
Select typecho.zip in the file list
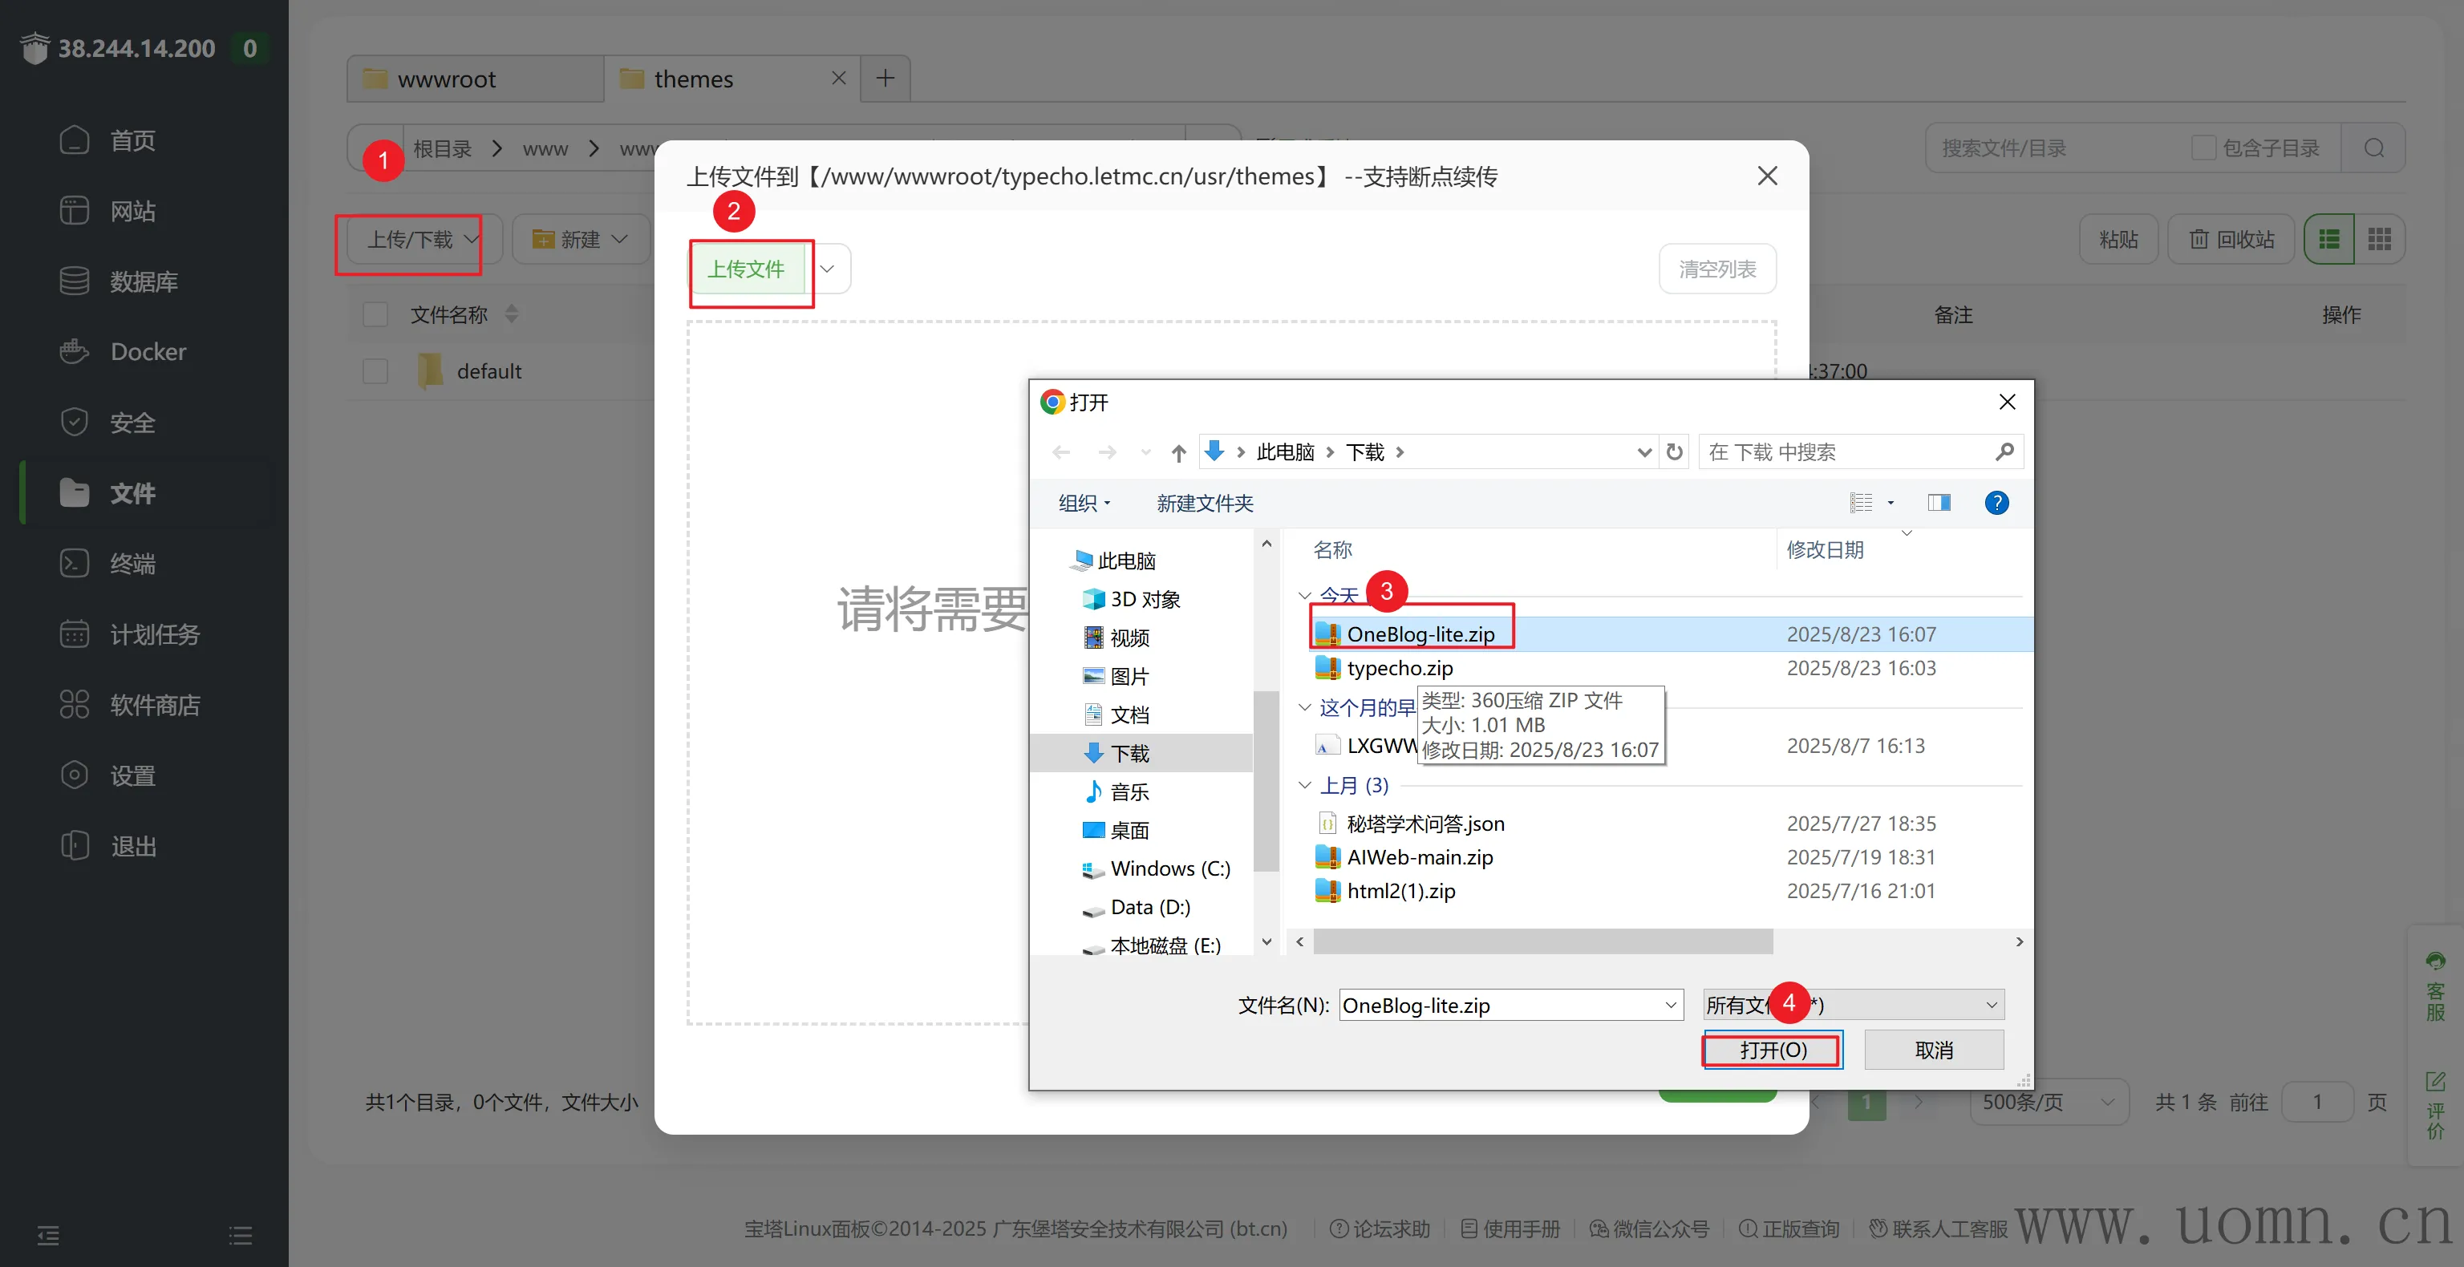pos(1399,669)
